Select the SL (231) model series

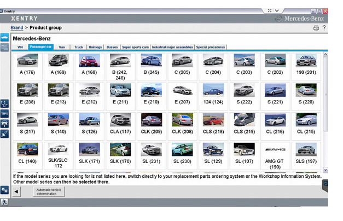coord(152,156)
